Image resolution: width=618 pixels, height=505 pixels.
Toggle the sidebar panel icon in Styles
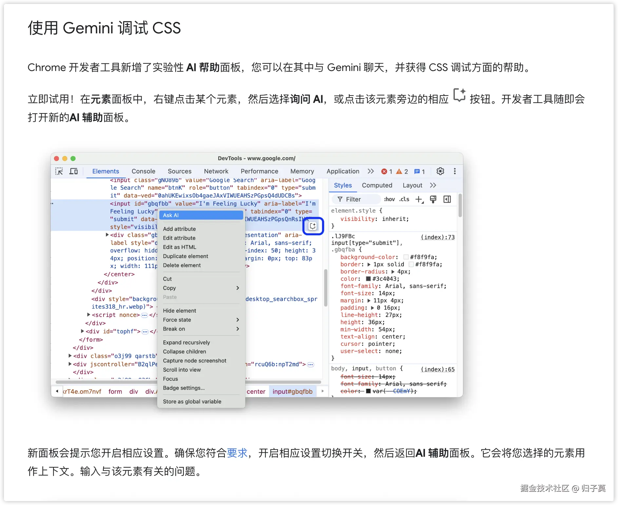[447, 199]
